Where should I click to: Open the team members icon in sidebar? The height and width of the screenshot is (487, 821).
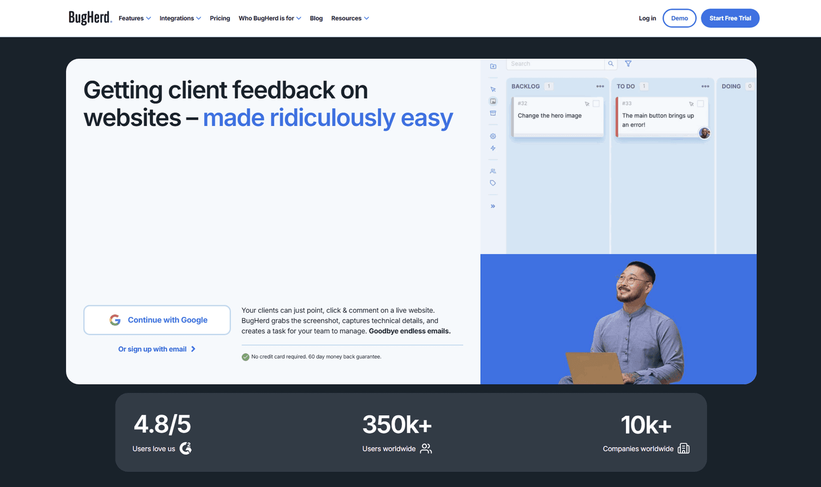[x=493, y=171]
